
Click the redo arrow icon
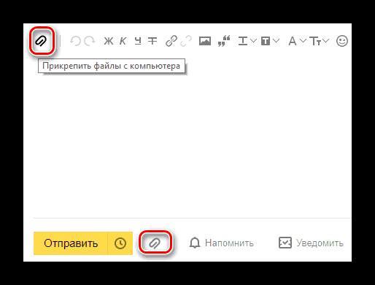(x=89, y=41)
